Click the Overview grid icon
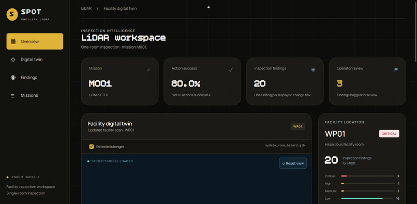Screen dimensions: 417x204 13,41
